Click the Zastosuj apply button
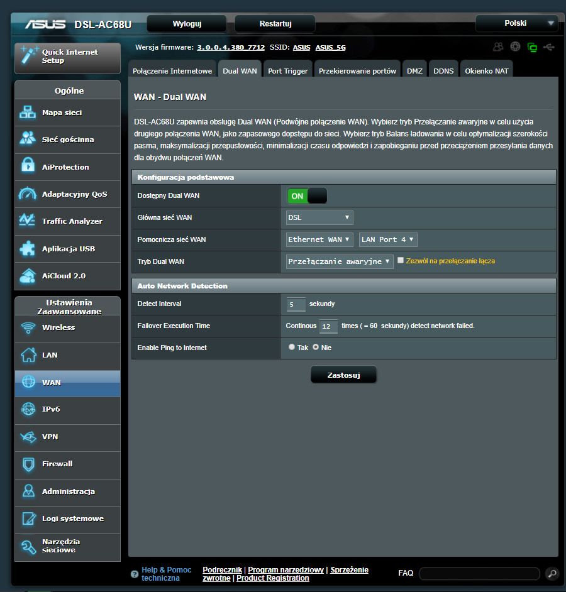566x592 pixels. pyautogui.click(x=343, y=375)
